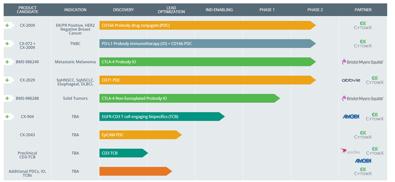The image size is (395, 182).
Task: Expand the CX-072 + CX-2009 plus icon
Action: [7, 44]
